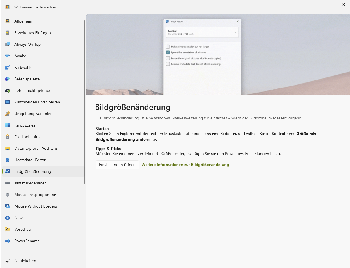350x268 pixels.
Task: Click the Befehlspalette lightning icon
Action: 8,79
